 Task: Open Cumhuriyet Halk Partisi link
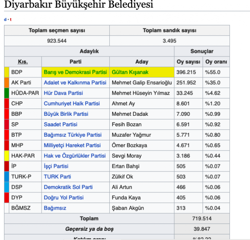tap(72, 104)
